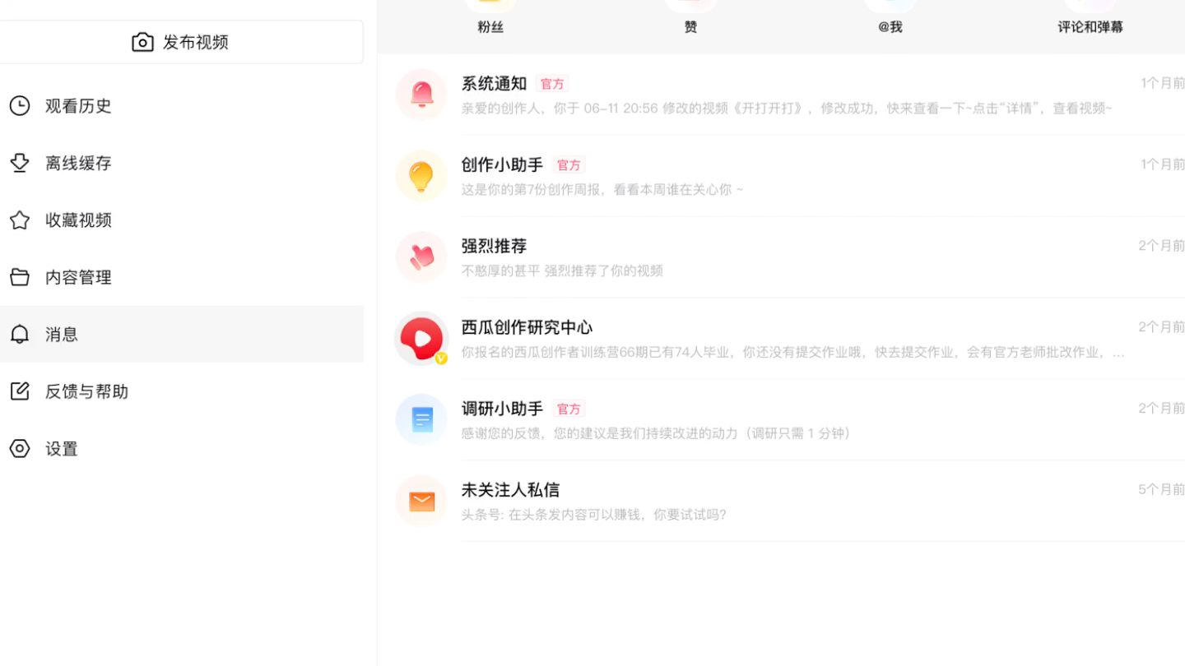Open the 未关注人私信 message title
Image resolution: width=1185 pixels, height=666 pixels.
coord(510,490)
